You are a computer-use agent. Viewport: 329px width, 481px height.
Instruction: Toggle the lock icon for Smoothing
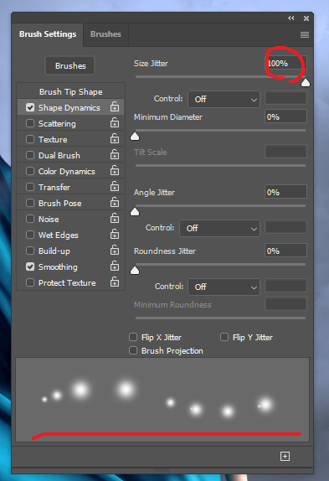(115, 266)
